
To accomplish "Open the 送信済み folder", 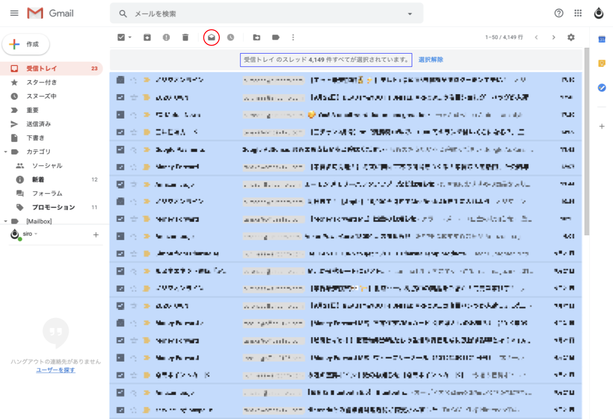I will (x=38, y=124).
